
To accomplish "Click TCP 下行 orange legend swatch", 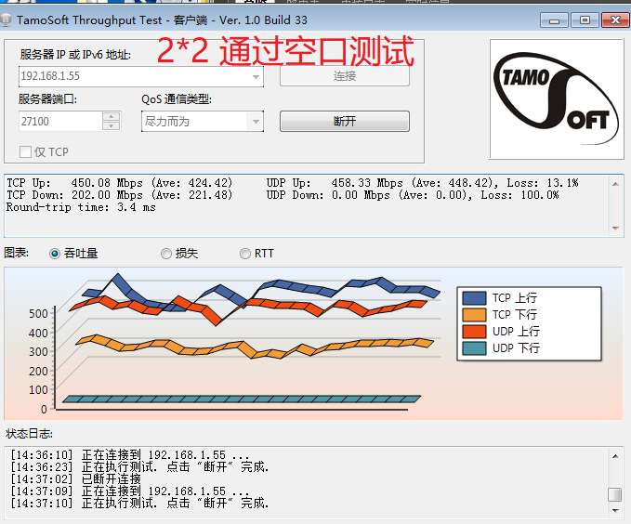I will pos(474,315).
